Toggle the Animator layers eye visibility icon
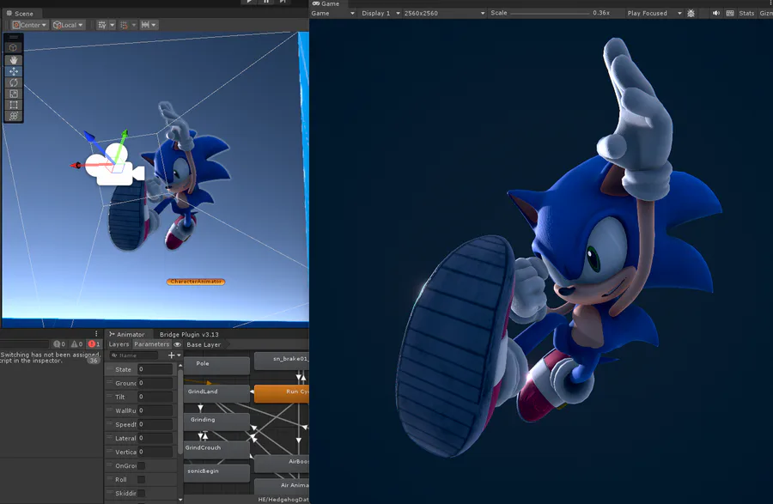The image size is (773, 504). [x=178, y=344]
